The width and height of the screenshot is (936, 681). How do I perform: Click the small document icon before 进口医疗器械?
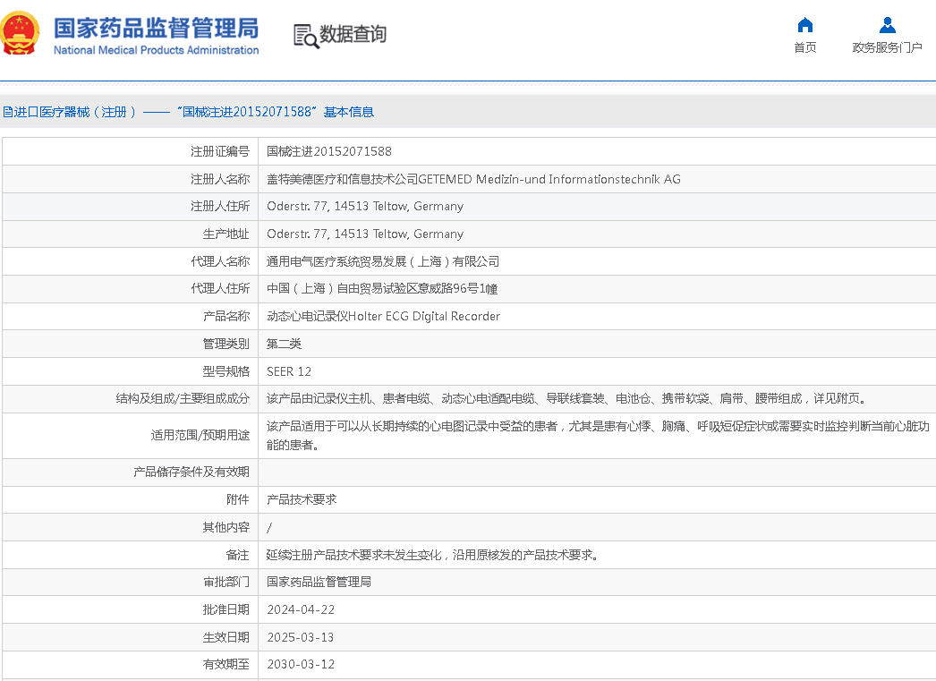point(7,112)
